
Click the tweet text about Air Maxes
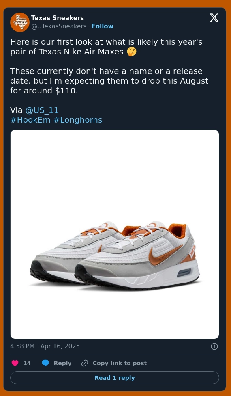[x=109, y=66]
